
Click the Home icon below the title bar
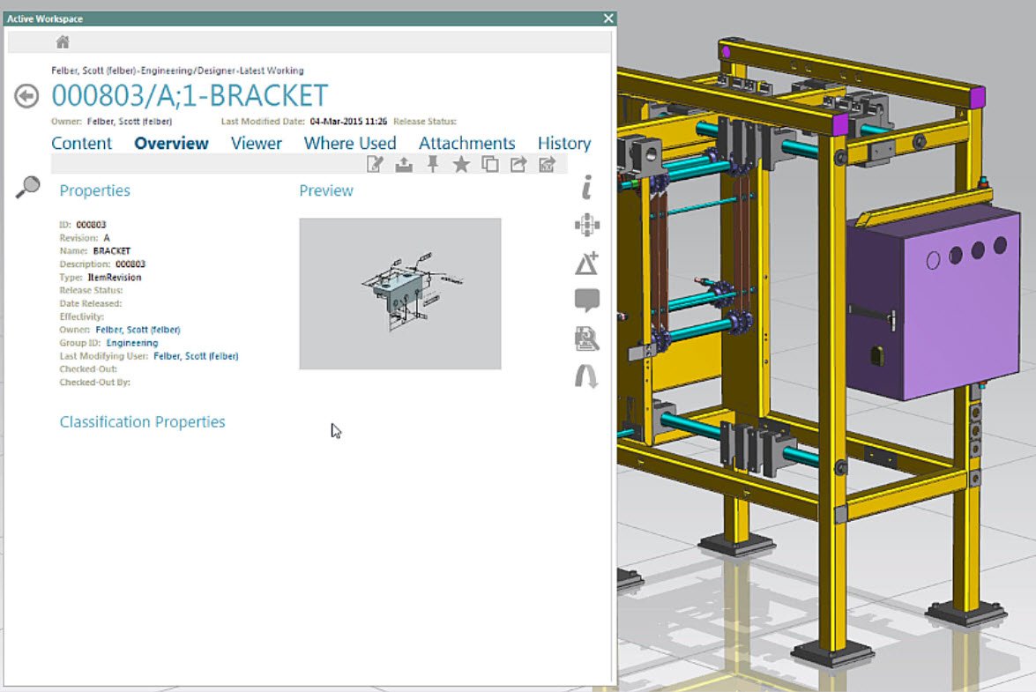click(x=61, y=41)
